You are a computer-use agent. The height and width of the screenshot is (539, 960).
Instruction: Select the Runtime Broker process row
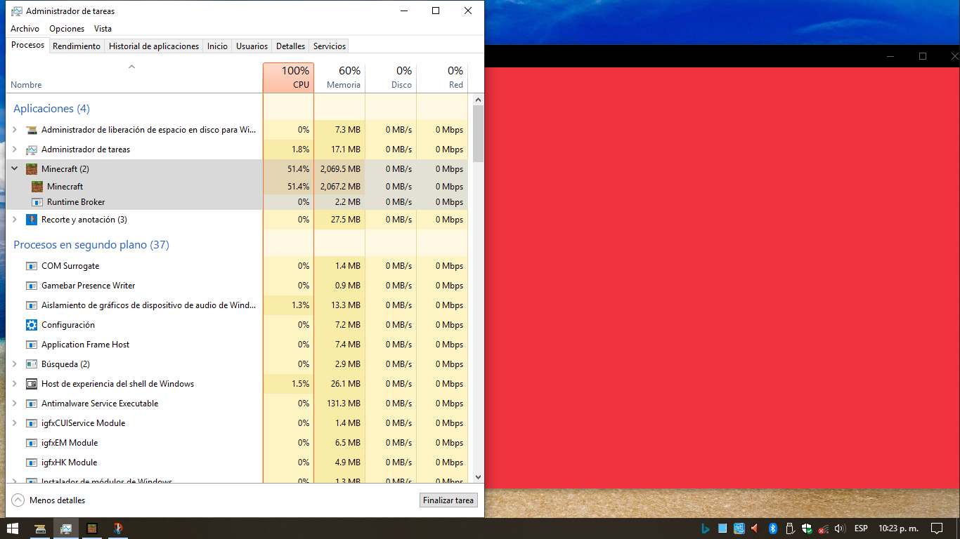pyautogui.click(x=76, y=202)
